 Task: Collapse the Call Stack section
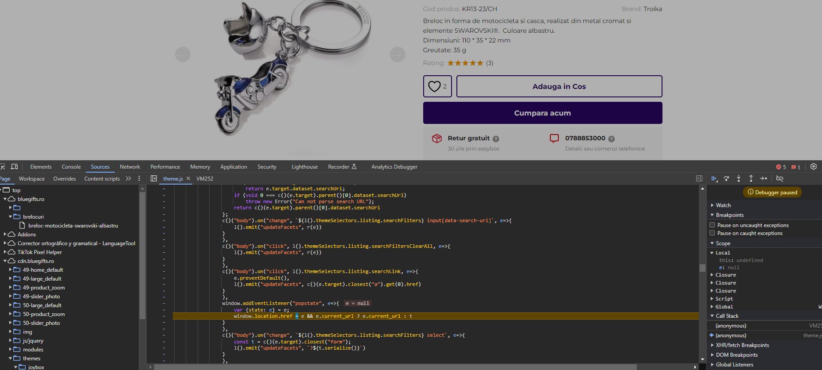pyautogui.click(x=712, y=316)
